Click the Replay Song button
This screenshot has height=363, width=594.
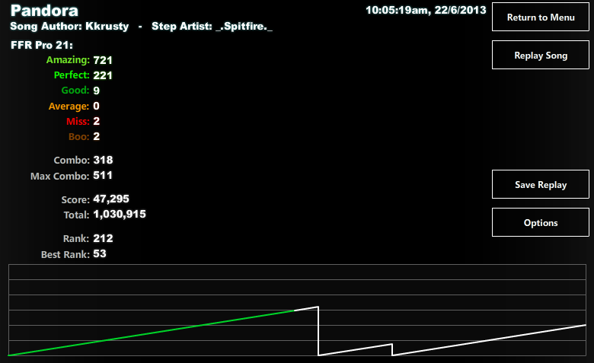540,56
